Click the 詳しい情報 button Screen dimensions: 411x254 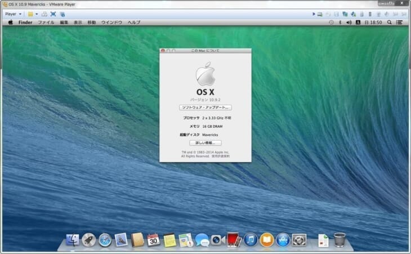205,143
